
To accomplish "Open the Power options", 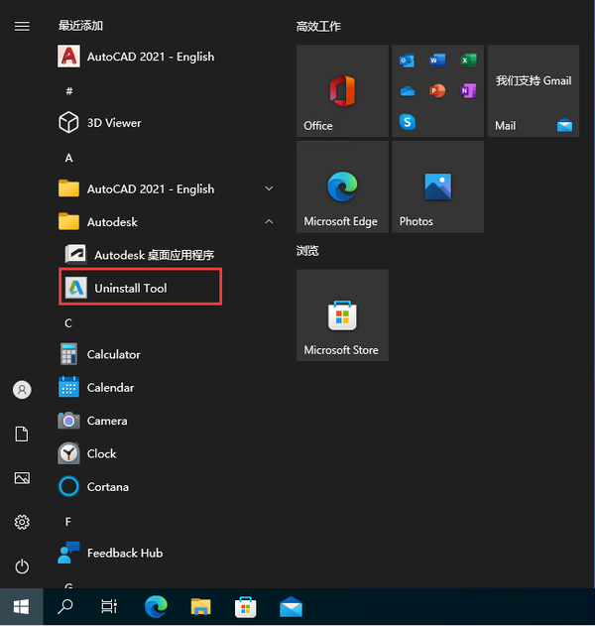I will coord(22,566).
